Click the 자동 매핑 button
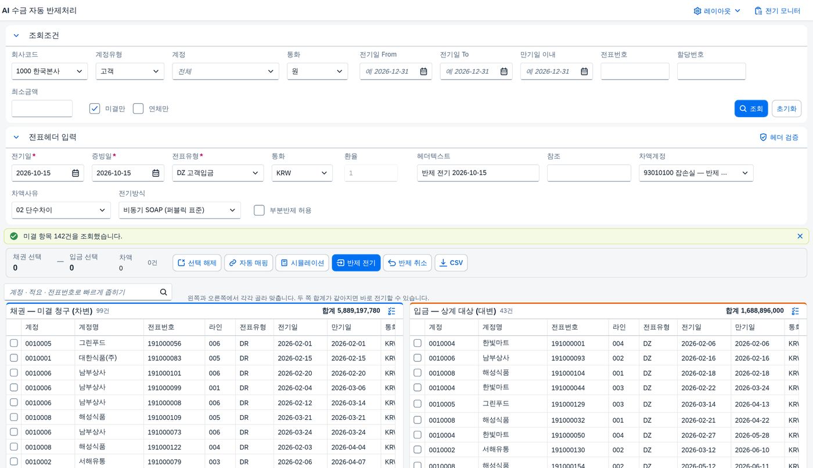Screen dimensions: 813x468 [x=248, y=263]
